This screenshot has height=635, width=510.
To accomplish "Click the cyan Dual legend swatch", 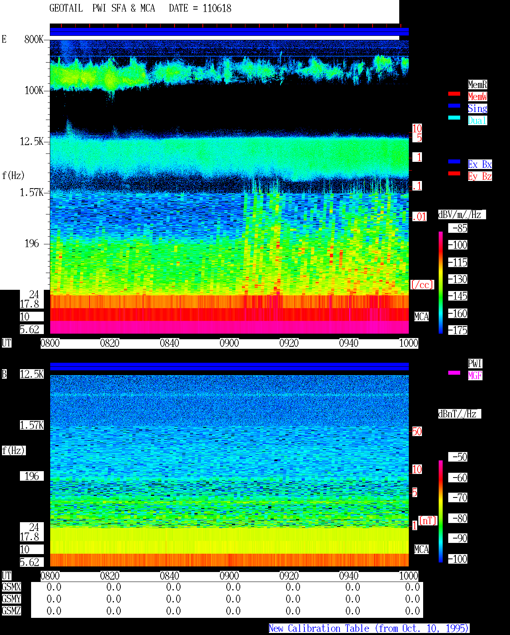I will (x=454, y=118).
